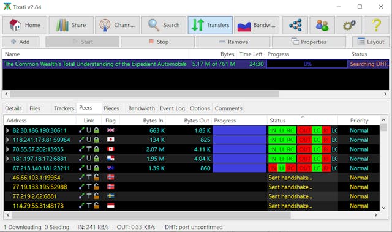Click the peers horizontal scrollbar thumb
This screenshot has width=392, height=232.
point(151,215)
